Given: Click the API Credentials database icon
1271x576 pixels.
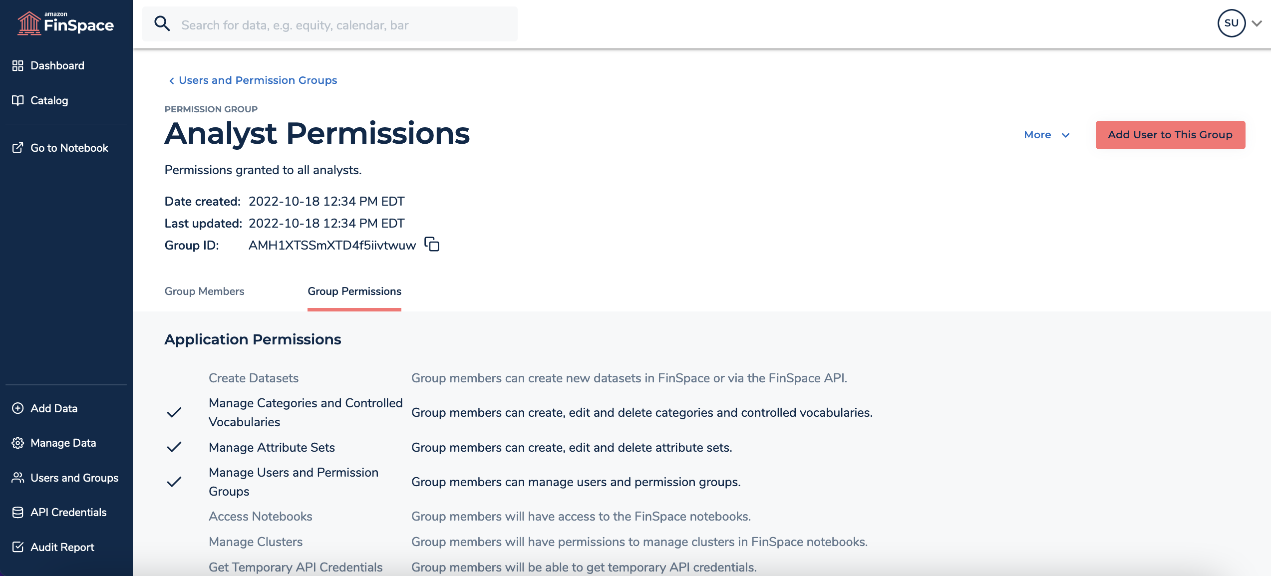Looking at the screenshot, I should point(17,512).
